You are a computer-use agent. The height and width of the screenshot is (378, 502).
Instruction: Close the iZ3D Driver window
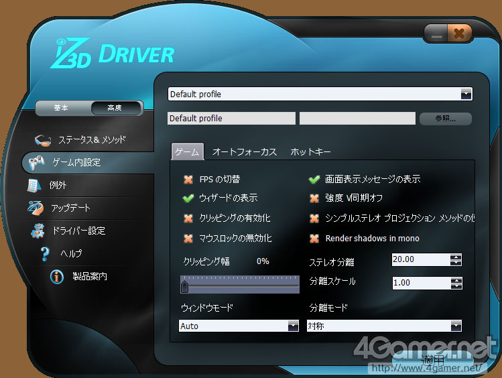tap(459, 34)
